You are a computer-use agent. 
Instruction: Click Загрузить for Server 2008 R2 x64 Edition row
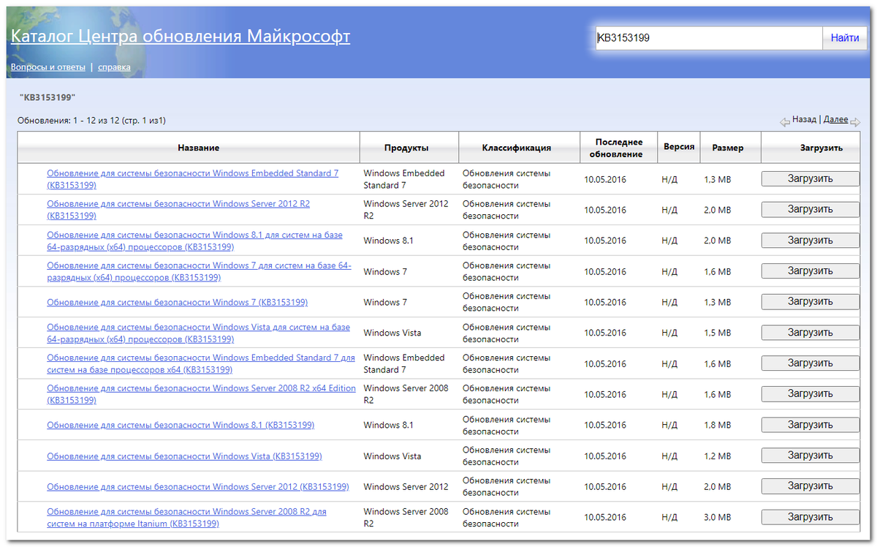[810, 393]
